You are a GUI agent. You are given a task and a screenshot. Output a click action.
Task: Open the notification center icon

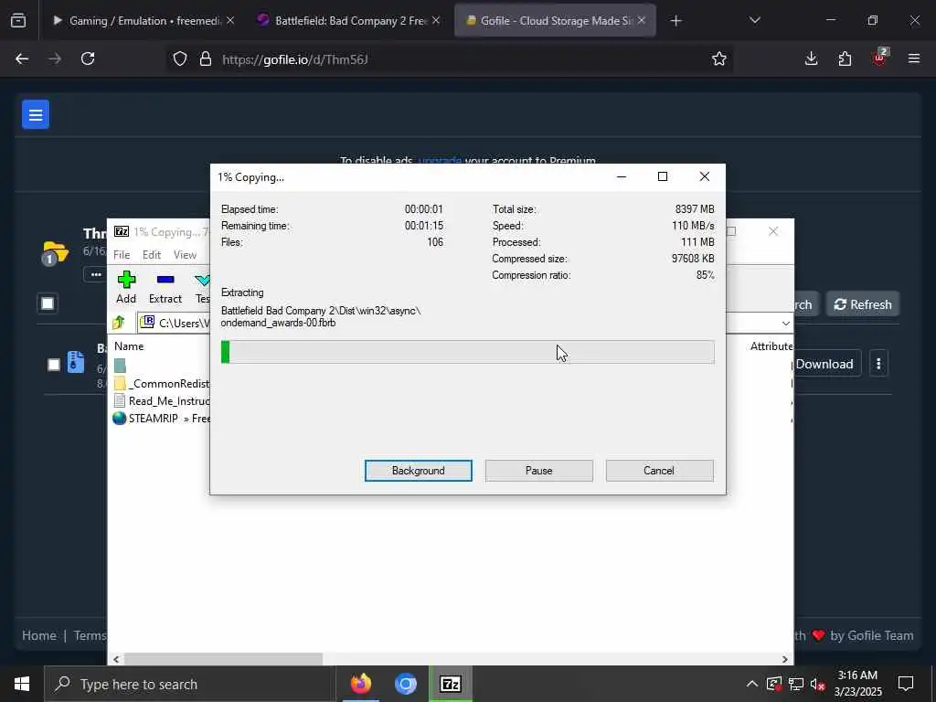pyautogui.click(x=906, y=684)
